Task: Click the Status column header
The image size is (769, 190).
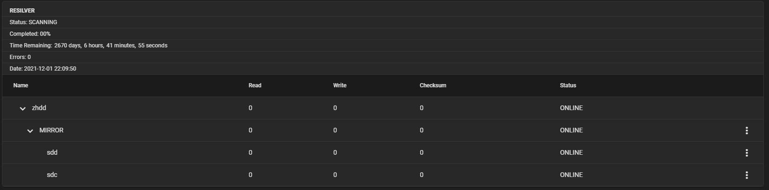Action: tap(568, 85)
